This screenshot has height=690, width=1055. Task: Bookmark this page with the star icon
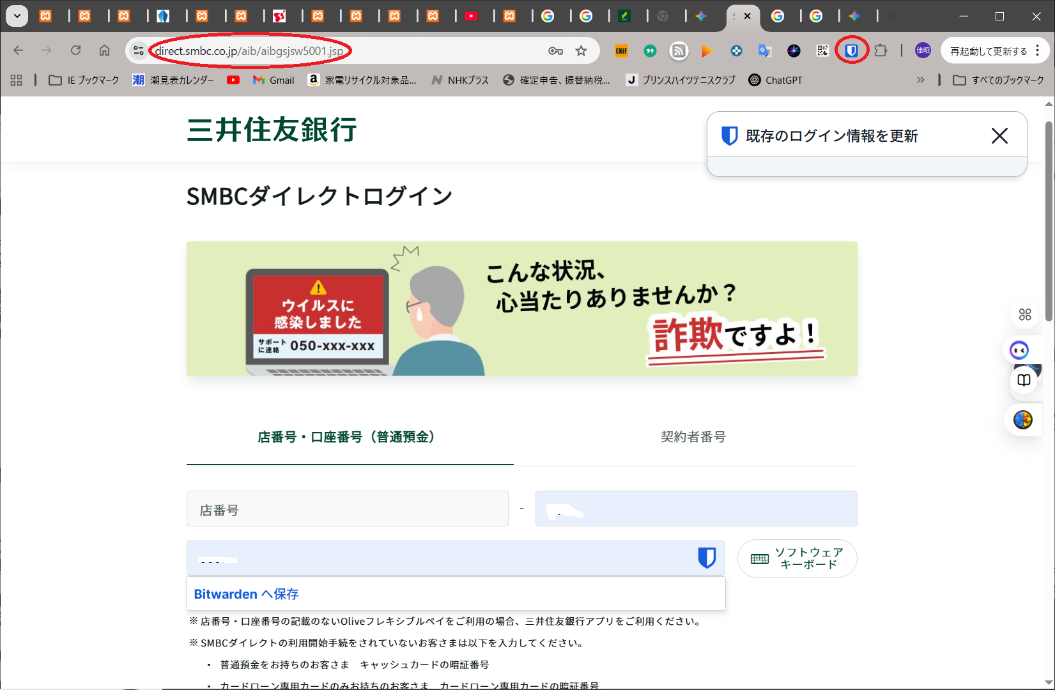581,50
